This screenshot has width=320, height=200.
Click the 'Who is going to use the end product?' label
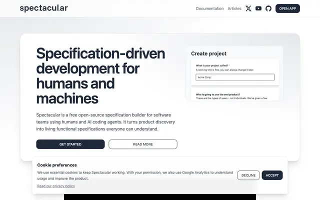click(x=218, y=94)
